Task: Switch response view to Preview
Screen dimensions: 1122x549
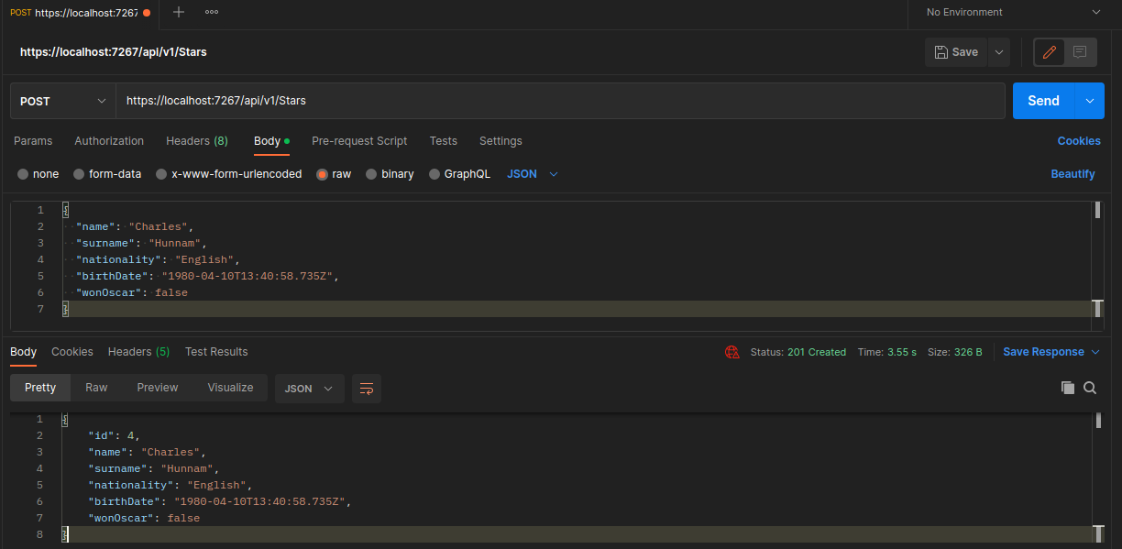Action: point(158,388)
